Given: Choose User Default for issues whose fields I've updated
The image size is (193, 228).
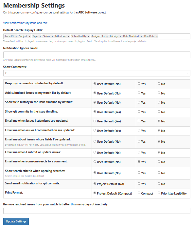Looking at the screenshot, I should click(95, 141).
